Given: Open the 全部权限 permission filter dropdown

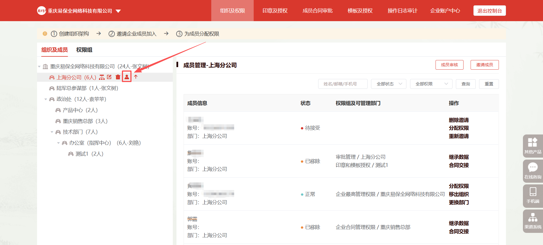Looking at the screenshot, I should point(431,84).
